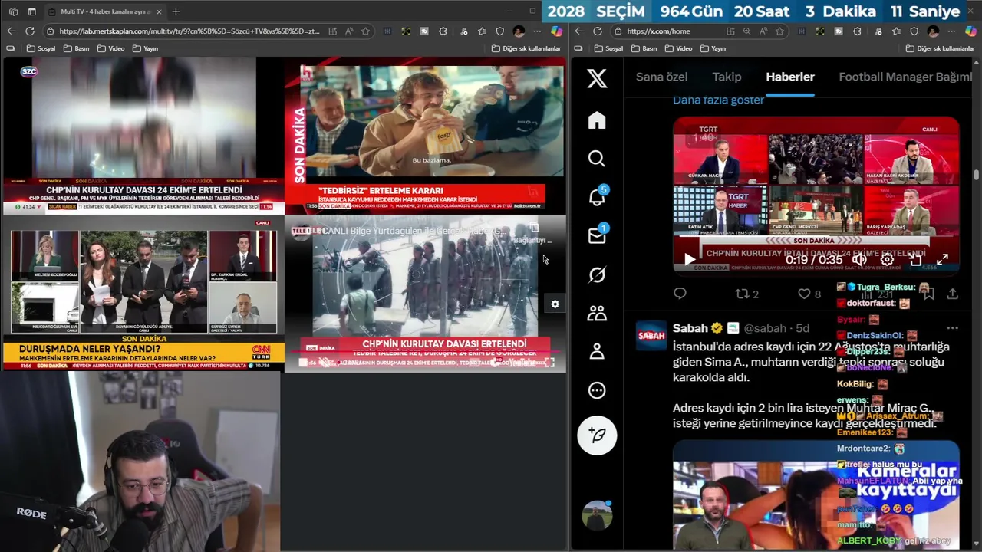Click Tele1 live stream title
Image resolution: width=982 pixels, height=552 pixels.
tap(414, 231)
